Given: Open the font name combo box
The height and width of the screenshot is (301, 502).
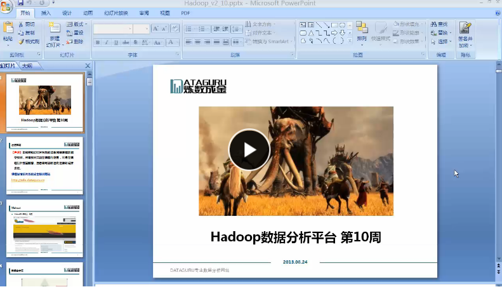Looking at the screenshot, I should [x=113, y=29].
